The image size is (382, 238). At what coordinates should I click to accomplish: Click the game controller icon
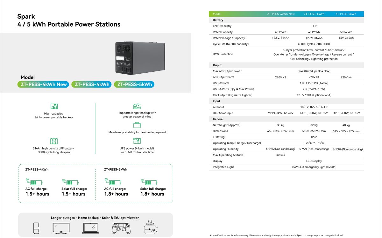tap(121, 228)
